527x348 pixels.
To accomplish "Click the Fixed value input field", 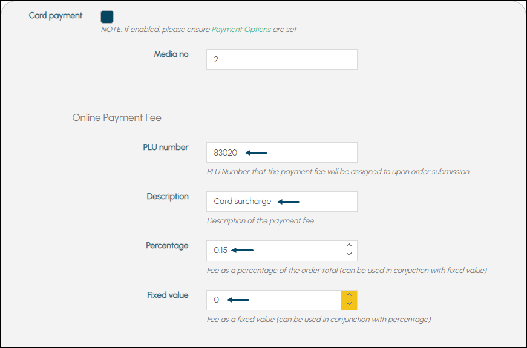I will pos(273,300).
